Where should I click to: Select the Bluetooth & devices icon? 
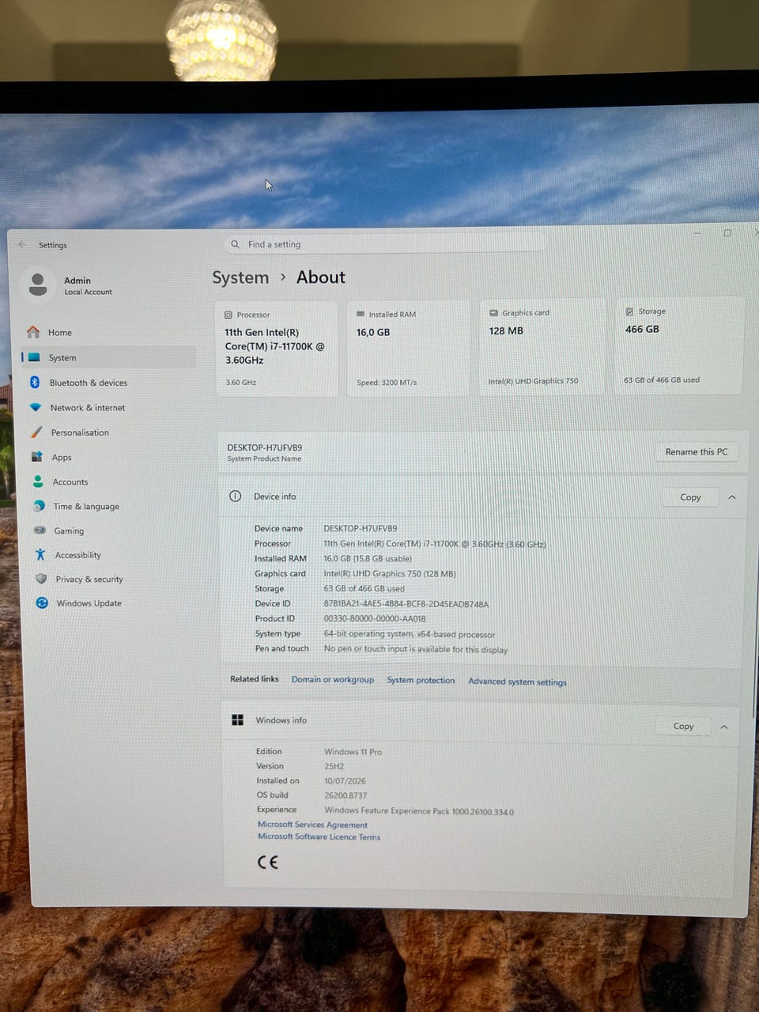(35, 383)
